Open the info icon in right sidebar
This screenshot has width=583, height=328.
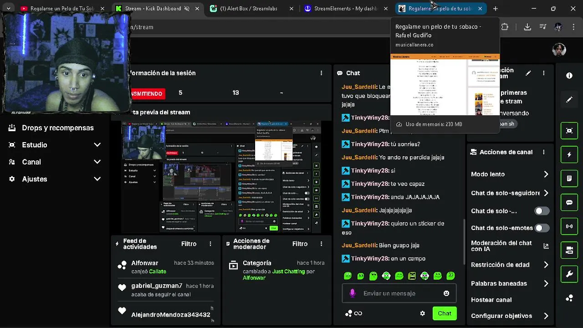point(569,76)
